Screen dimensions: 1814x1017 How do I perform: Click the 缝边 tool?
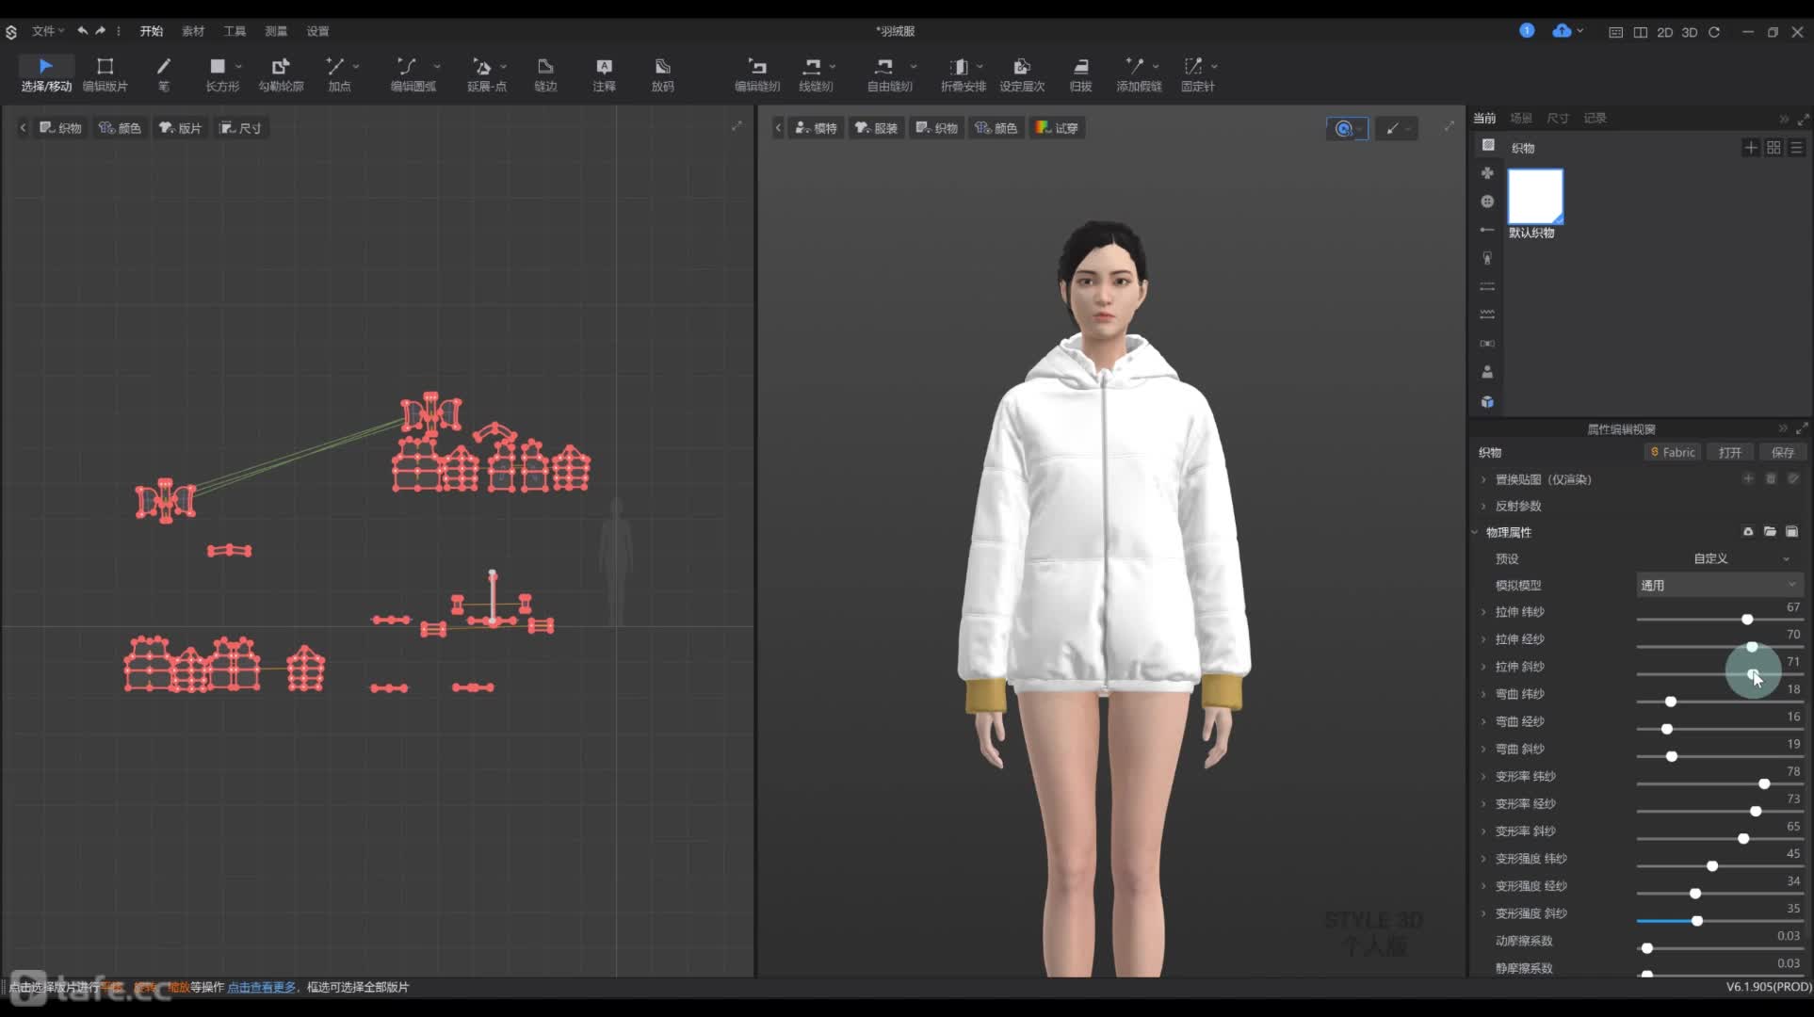[545, 73]
